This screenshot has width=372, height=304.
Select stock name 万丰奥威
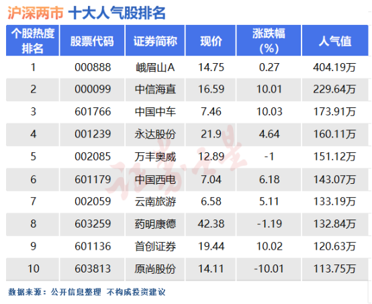[x=155, y=157]
